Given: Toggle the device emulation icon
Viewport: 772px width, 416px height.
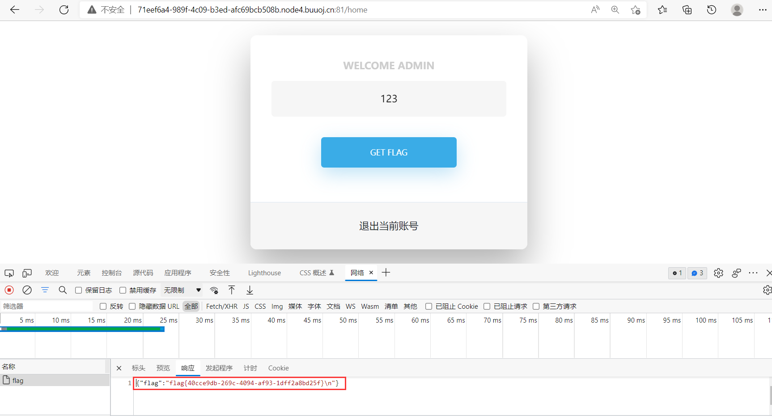Looking at the screenshot, I should click(27, 273).
